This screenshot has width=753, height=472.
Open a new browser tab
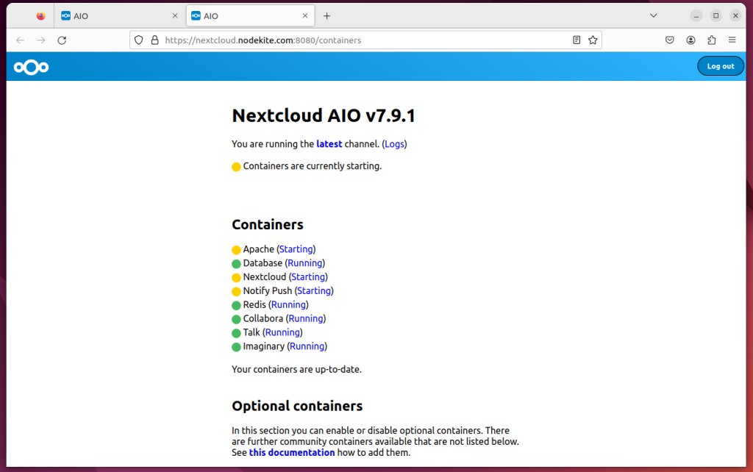(328, 15)
